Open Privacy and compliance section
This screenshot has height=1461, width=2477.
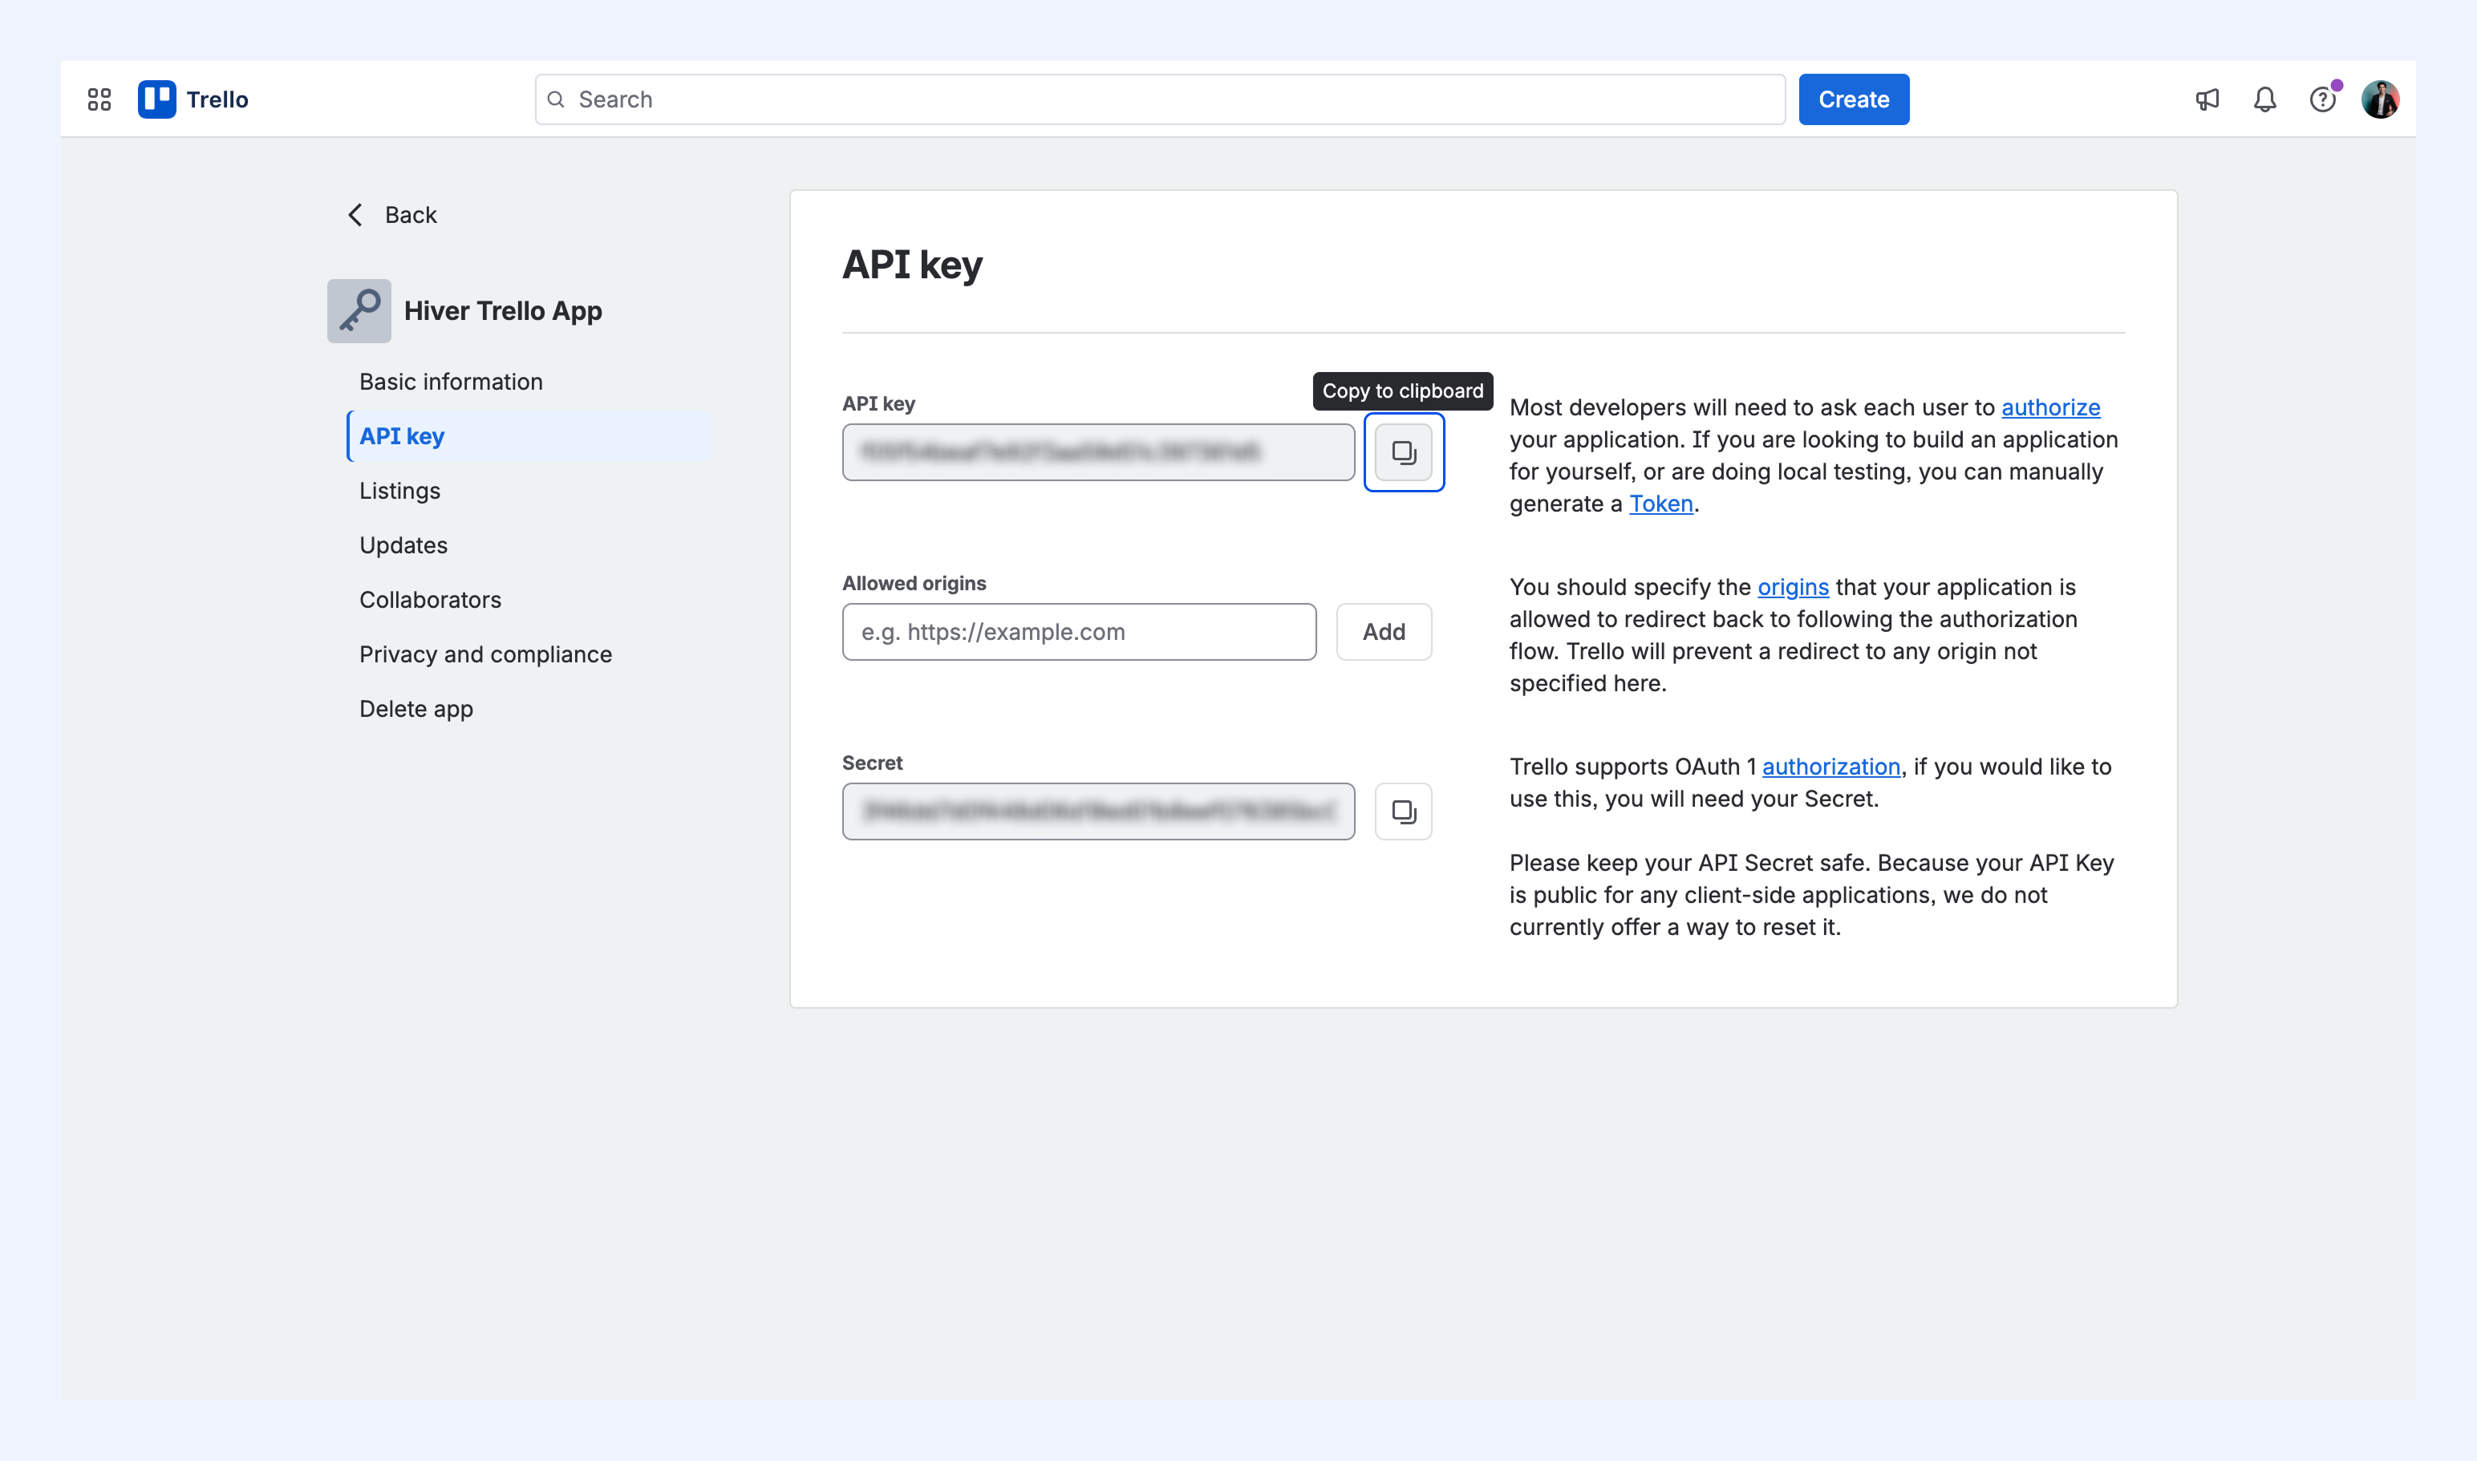click(485, 654)
